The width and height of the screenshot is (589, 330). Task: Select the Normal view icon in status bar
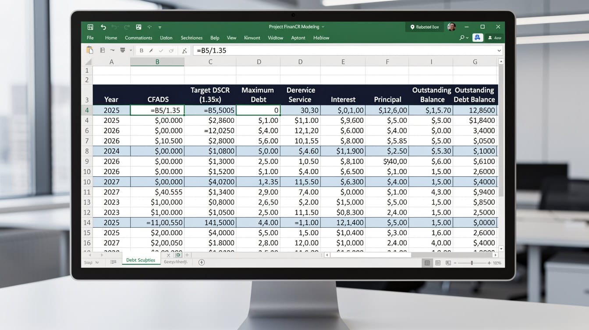(x=427, y=263)
